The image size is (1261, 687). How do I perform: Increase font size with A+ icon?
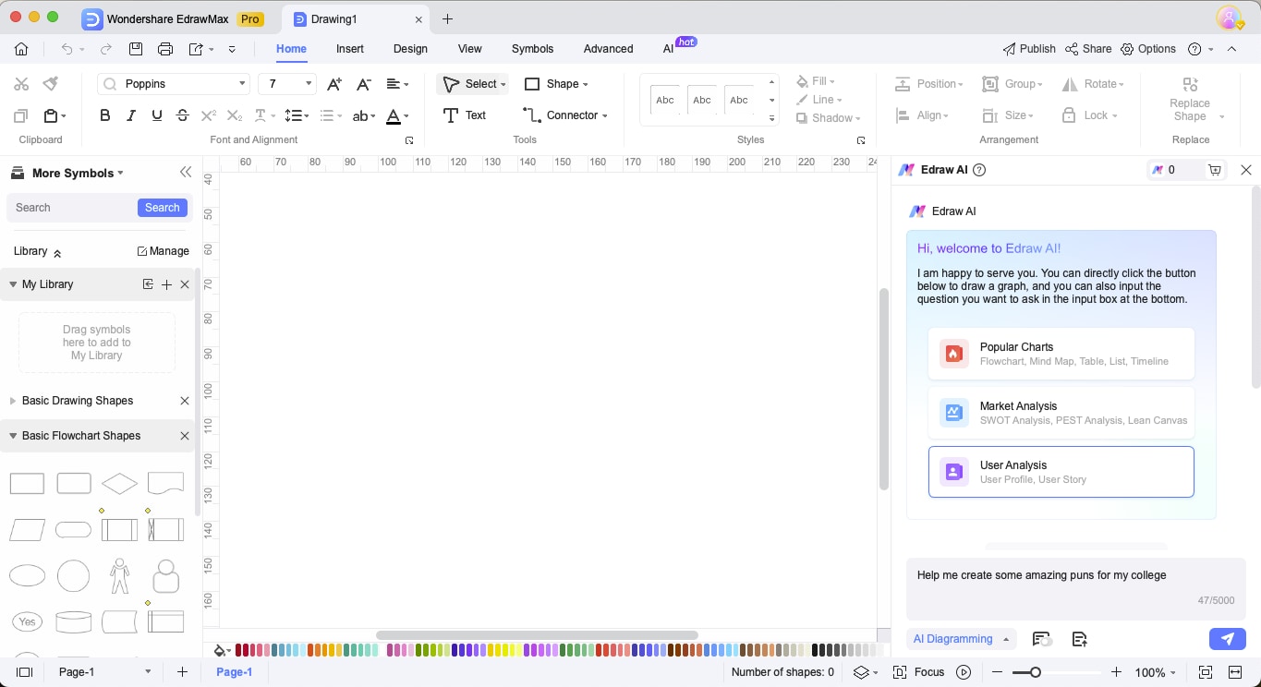[334, 84]
